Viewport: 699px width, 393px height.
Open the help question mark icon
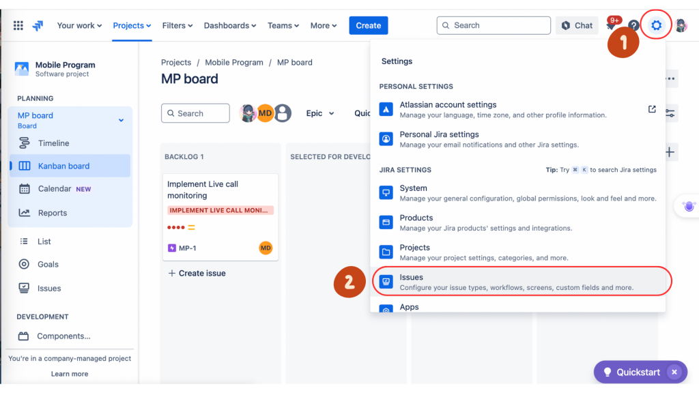(x=633, y=25)
